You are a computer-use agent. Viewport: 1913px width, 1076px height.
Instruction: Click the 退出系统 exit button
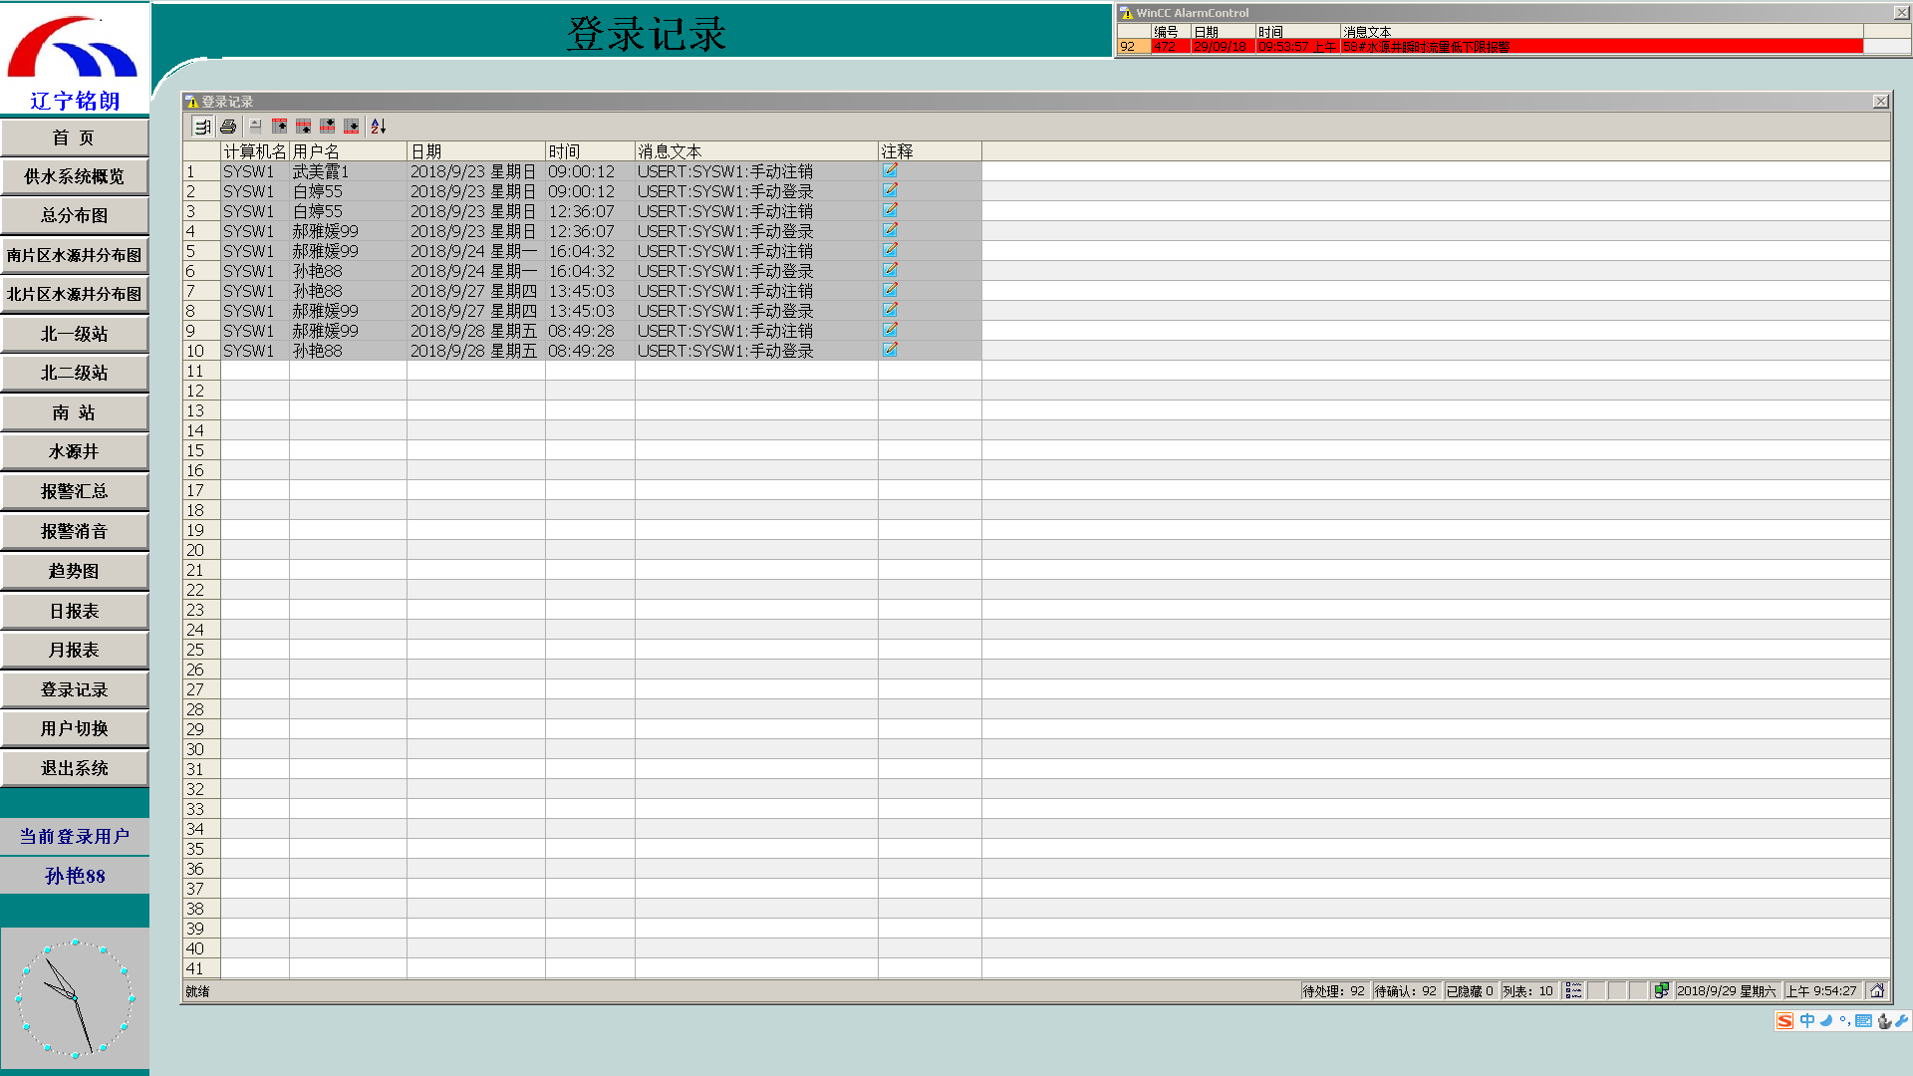(x=75, y=768)
